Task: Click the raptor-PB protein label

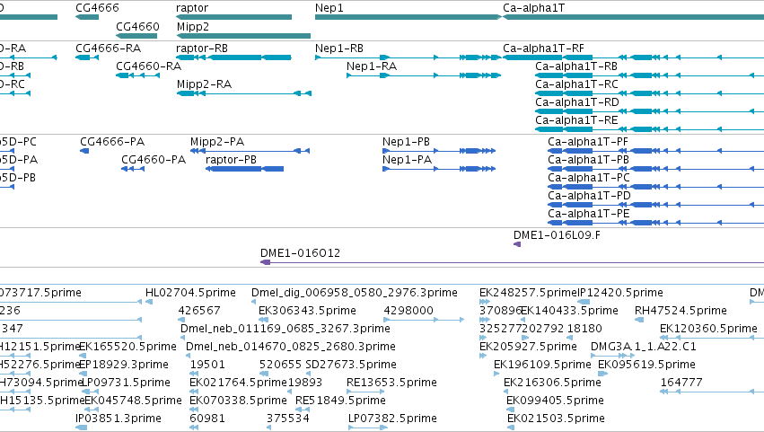Action: [231, 160]
